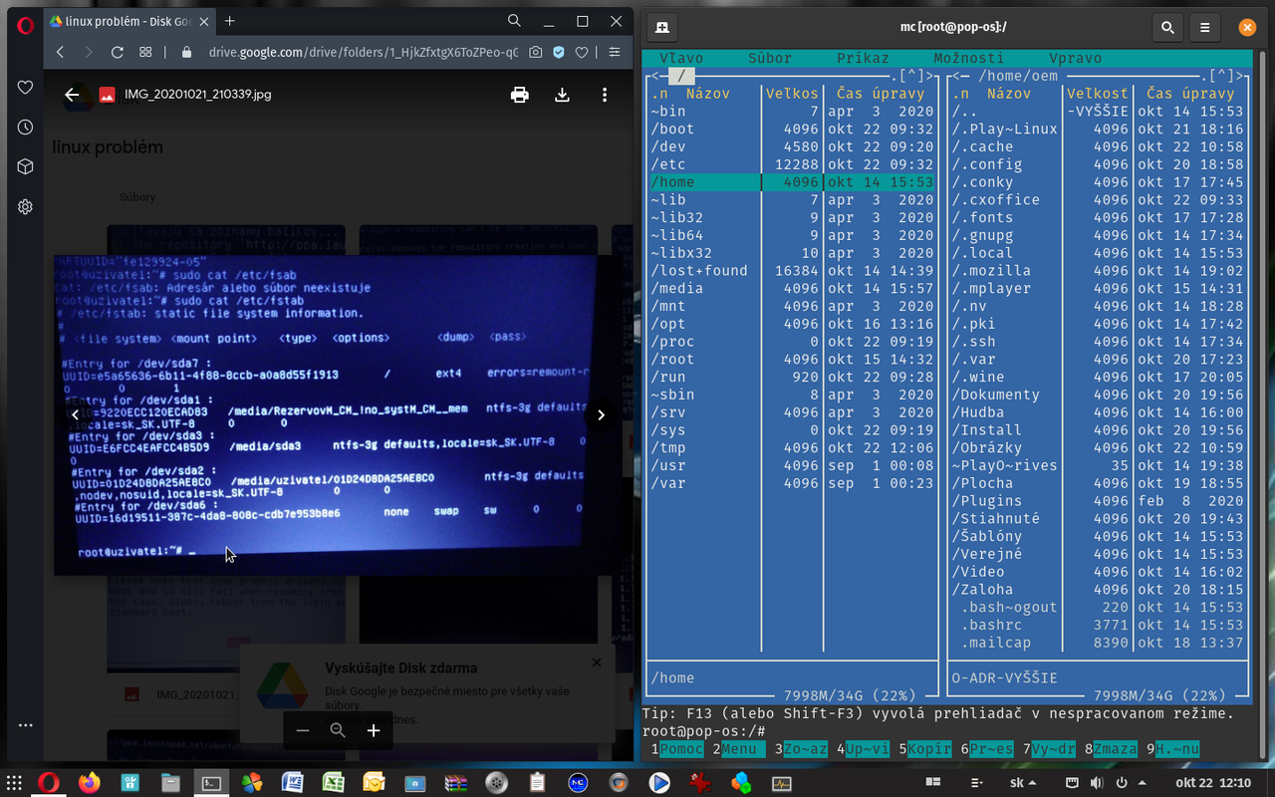Open applications grid on taskbar

14,783
